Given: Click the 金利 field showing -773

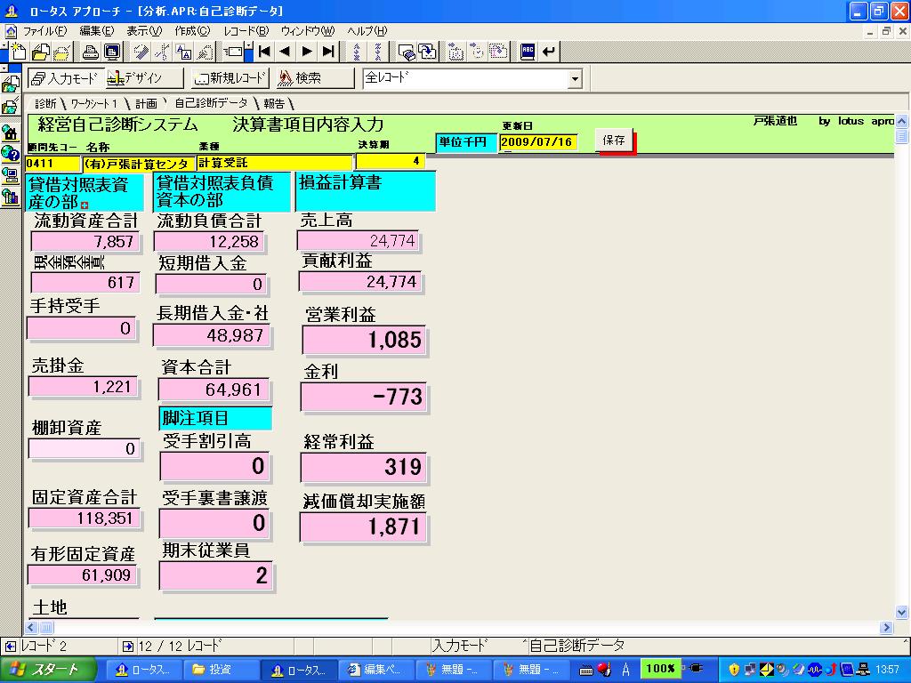Looking at the screenshot, I should pos(364,397).
